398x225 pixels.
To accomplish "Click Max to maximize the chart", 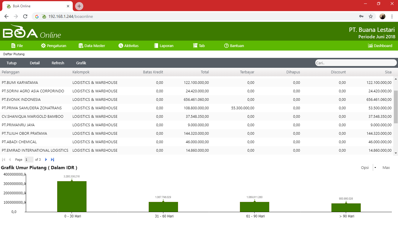I will [x=386, y=168].
